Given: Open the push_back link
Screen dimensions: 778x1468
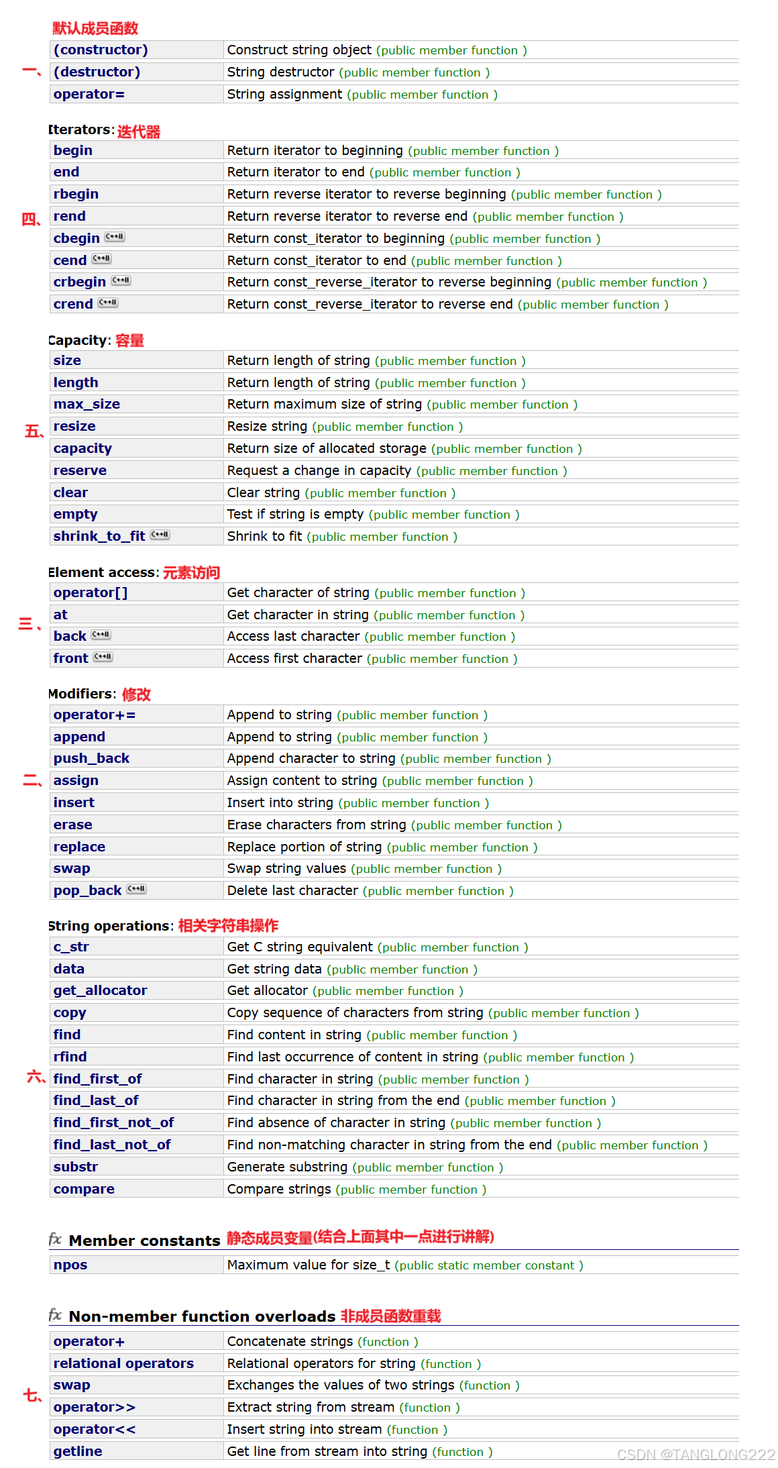Looking at the screenshot, I should (x=91, y=758).
